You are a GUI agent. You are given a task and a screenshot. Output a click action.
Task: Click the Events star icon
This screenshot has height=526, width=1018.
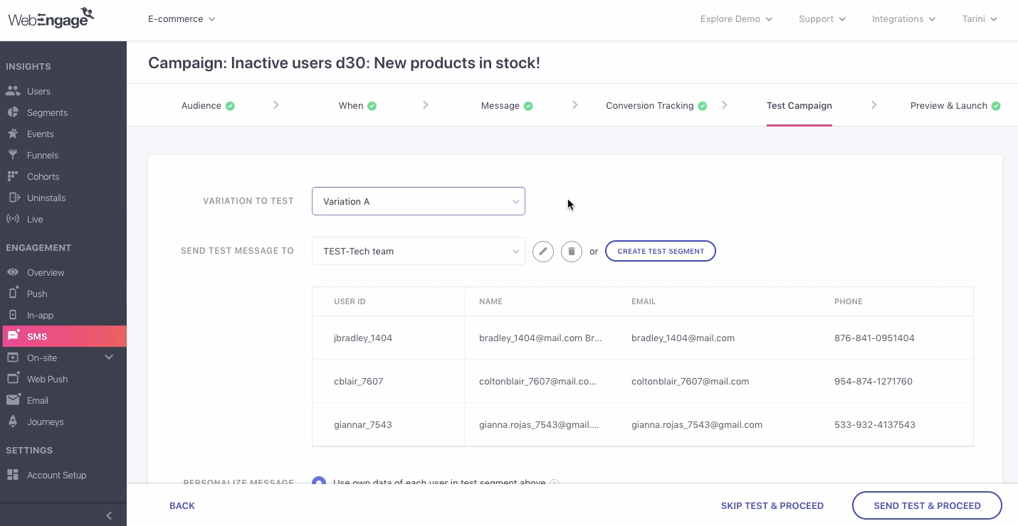pyautogui.click(x=13, y=134)
